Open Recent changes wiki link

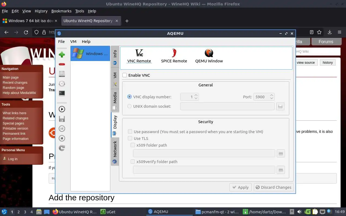[x=15, y=82]
